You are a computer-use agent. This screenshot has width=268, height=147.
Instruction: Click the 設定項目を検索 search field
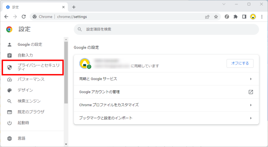pos(166,29)
